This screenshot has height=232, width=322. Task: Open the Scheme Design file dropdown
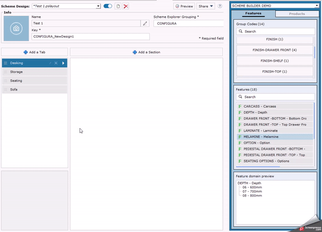[x=98, y=6]
